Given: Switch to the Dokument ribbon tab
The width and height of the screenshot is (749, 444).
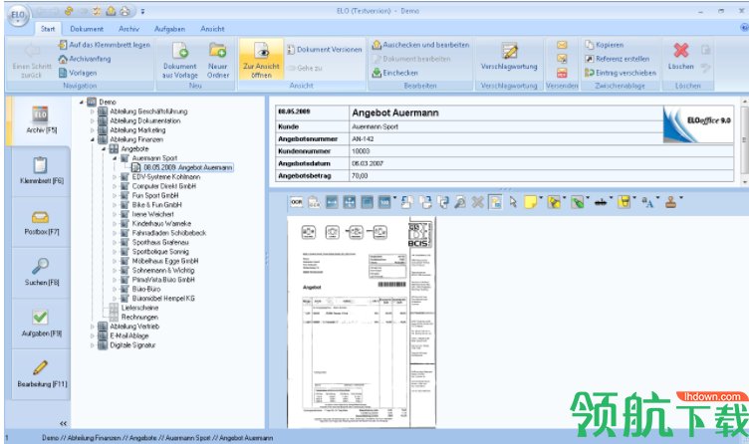Looking at the screenshot, I should point(87,29).
